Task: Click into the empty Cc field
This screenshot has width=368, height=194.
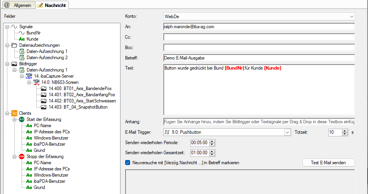Action: (x=259, y=37)
